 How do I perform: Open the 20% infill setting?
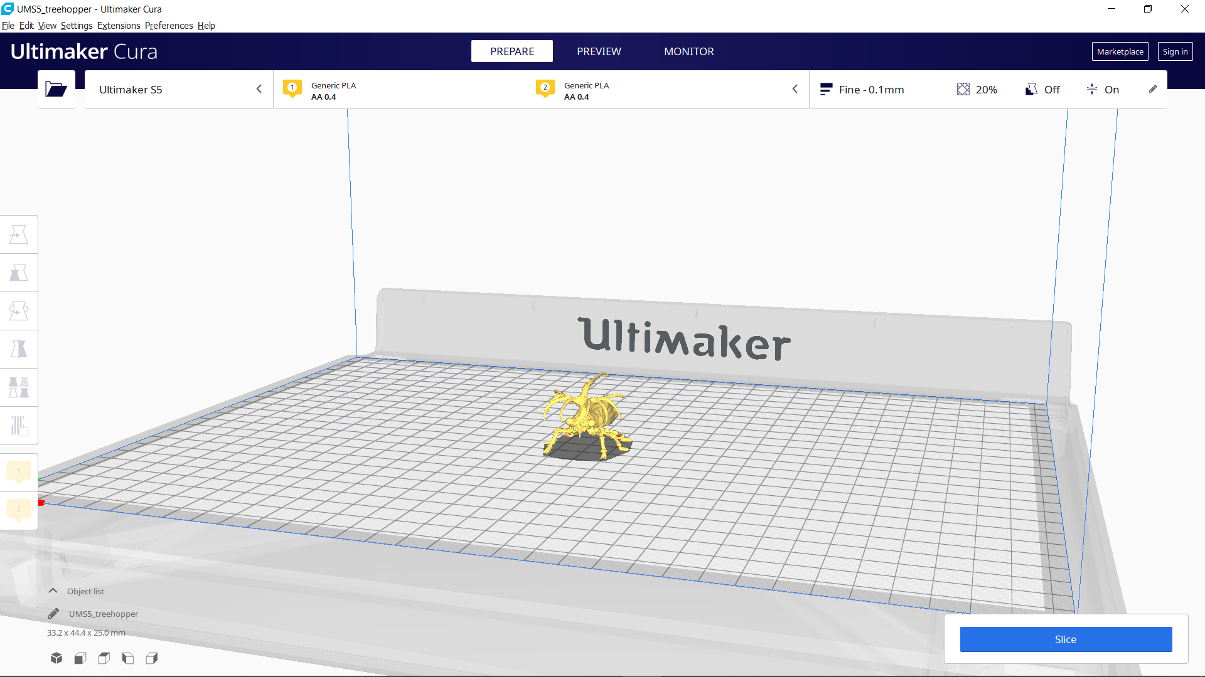[x=977, y=90]
